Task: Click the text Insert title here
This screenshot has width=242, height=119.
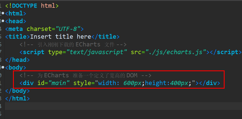Action: pos(60,37)
